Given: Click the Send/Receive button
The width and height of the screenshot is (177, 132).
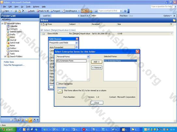Looking at the screenshot, I should tap(70, 11).
